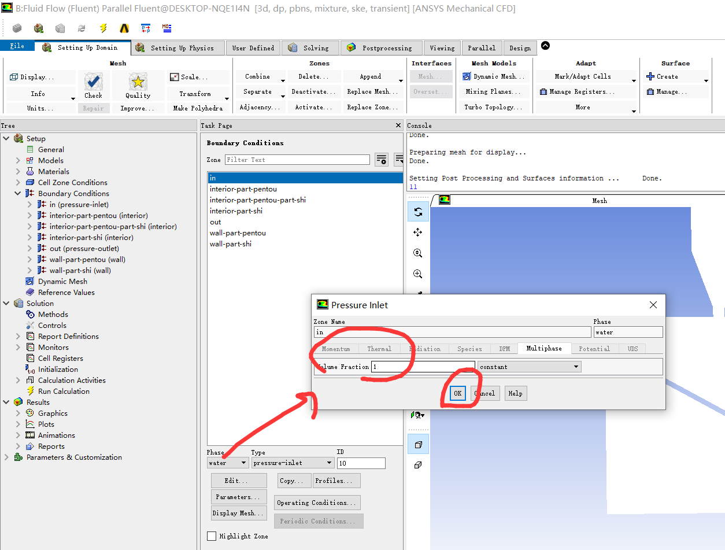Image resolution: width=725 pixels, height=550 pixels.
Task: Click the collapsed dialog title icon of Pressure Inlet
Action: click(323, 305)
